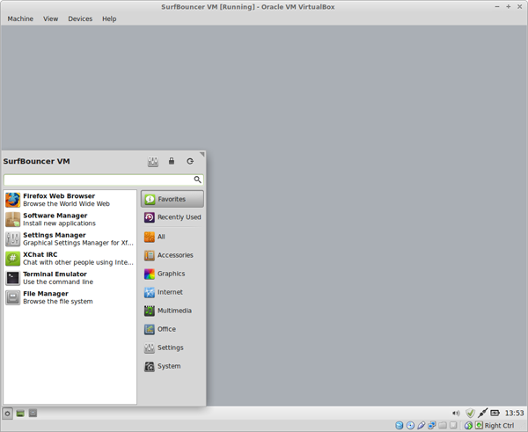Click the menu resize corner triangle

tap(202, 154)
